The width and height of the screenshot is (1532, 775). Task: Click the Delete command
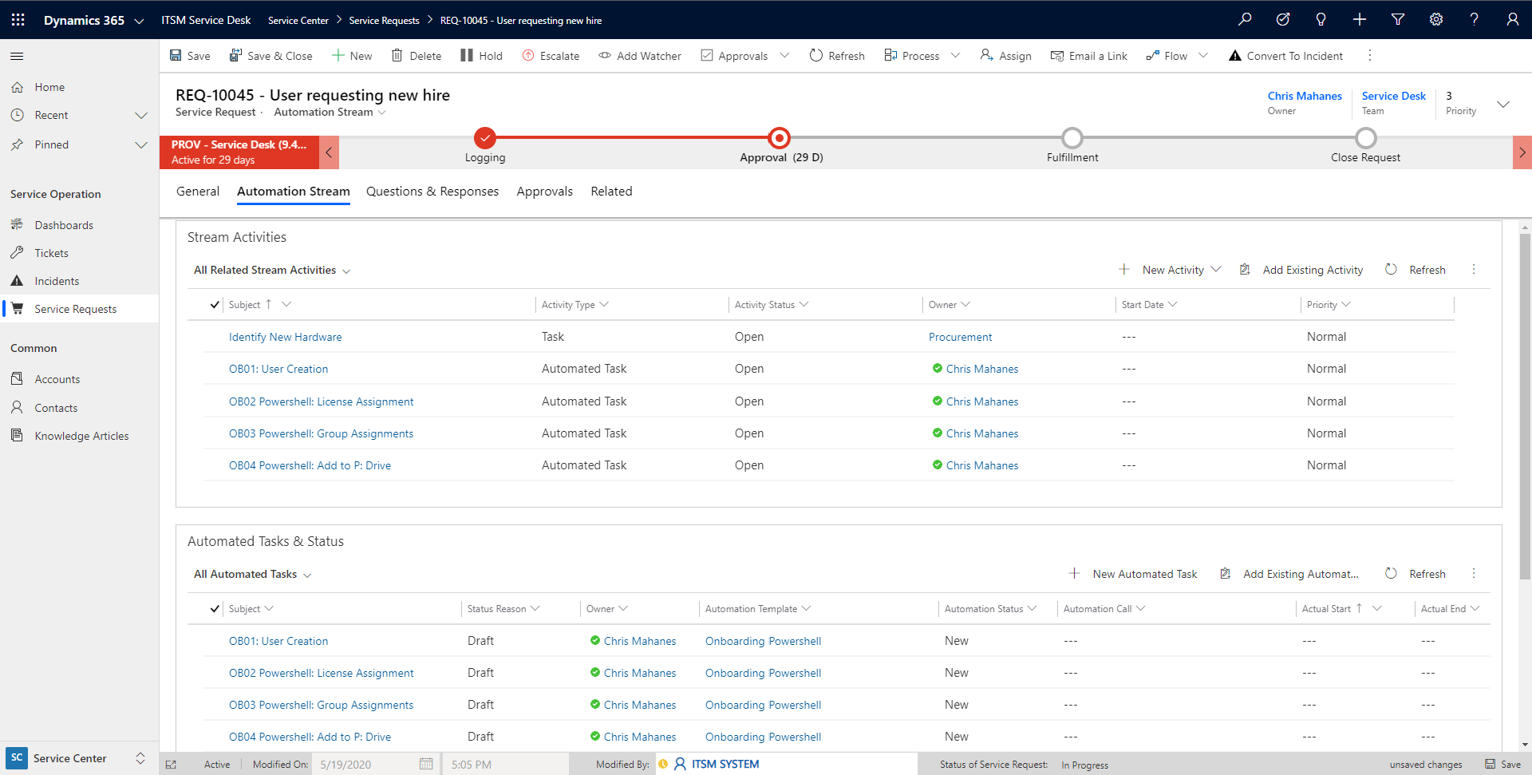416,56
